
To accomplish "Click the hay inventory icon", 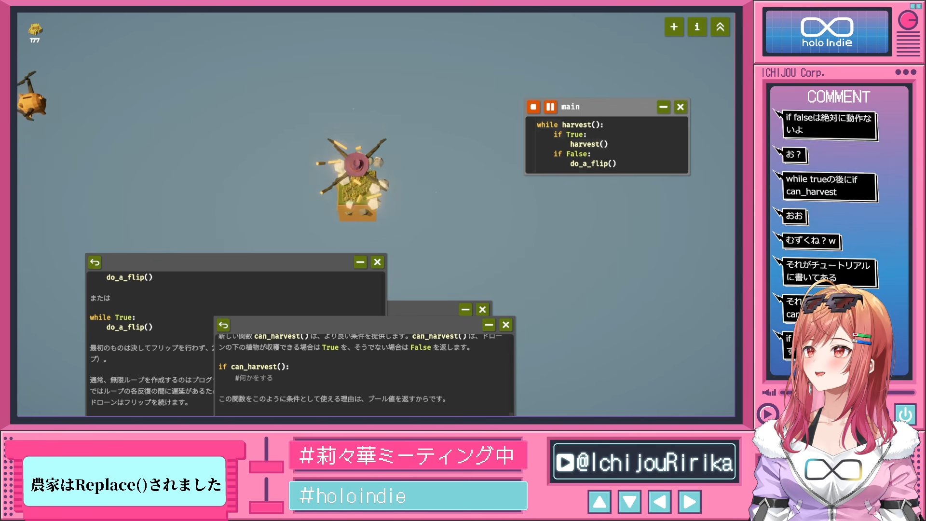I will [35, 30].
